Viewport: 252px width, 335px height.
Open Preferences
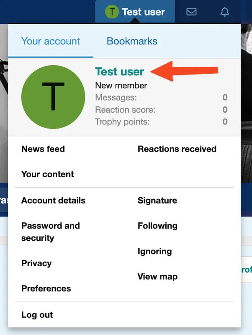[46, 289]
